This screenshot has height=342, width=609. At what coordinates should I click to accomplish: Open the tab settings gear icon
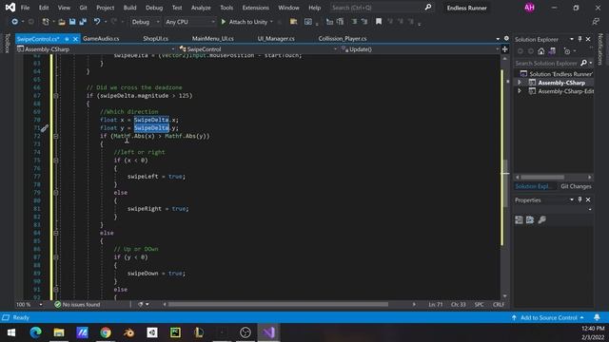point(506,38)
